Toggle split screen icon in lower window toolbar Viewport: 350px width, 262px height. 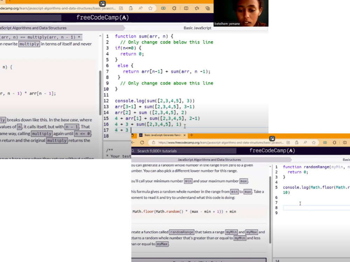point(345,143)
